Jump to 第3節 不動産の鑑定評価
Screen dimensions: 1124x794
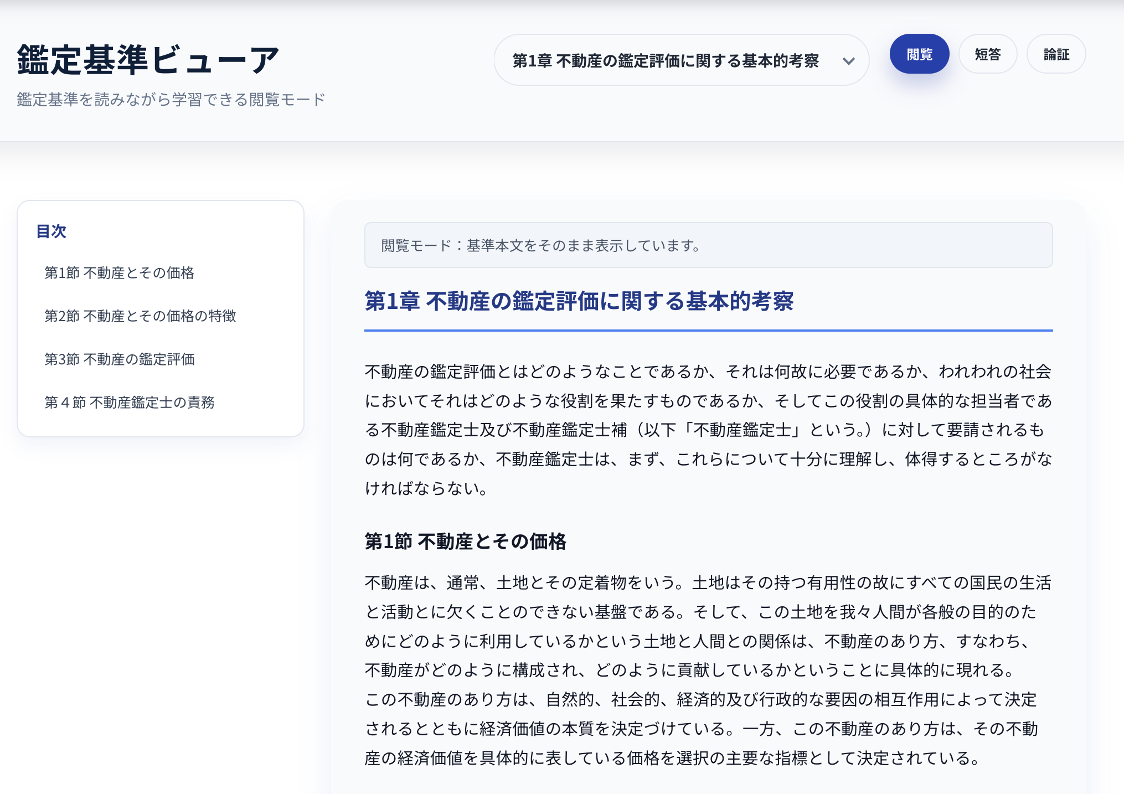[x=121, y=360]
